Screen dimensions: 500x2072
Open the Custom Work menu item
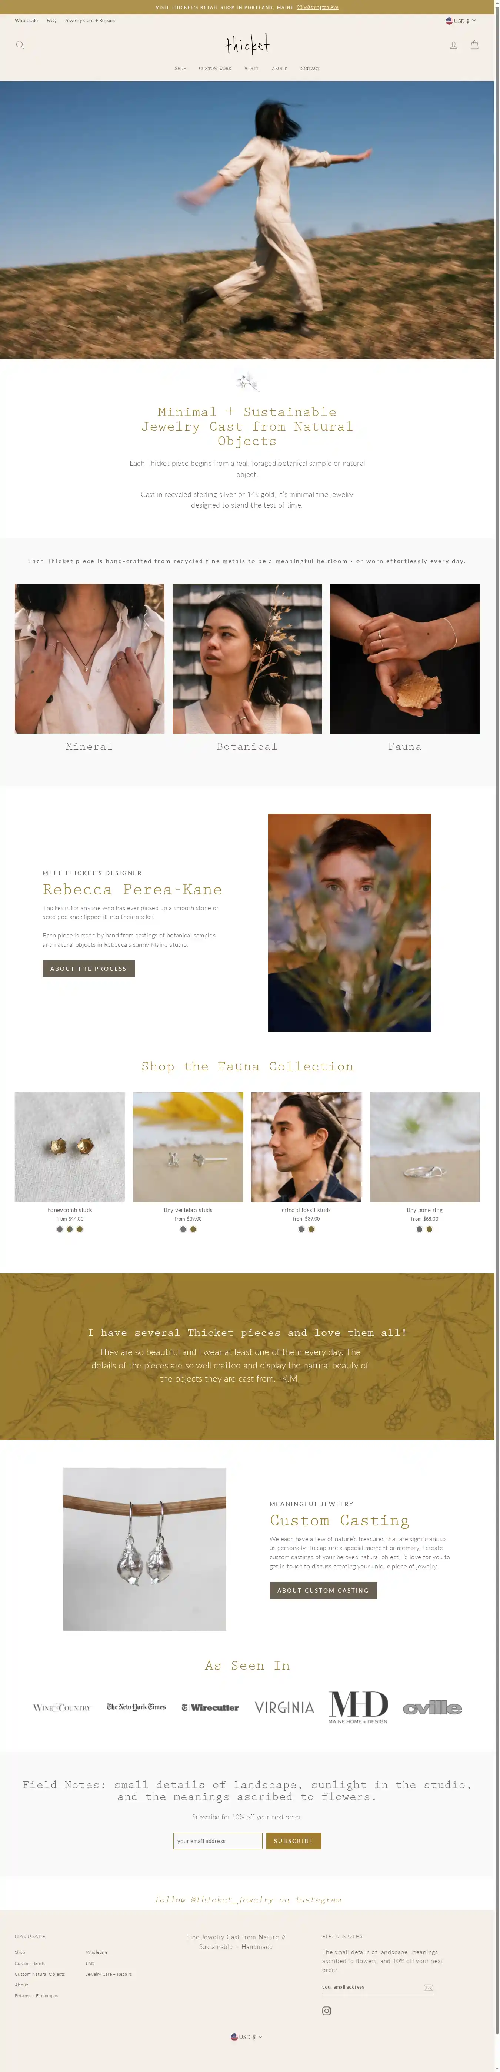point(215,69)
